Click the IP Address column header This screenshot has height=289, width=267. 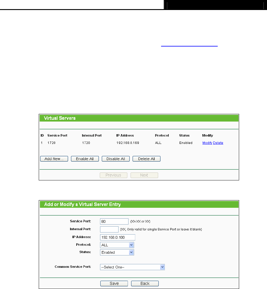point(125,135)
